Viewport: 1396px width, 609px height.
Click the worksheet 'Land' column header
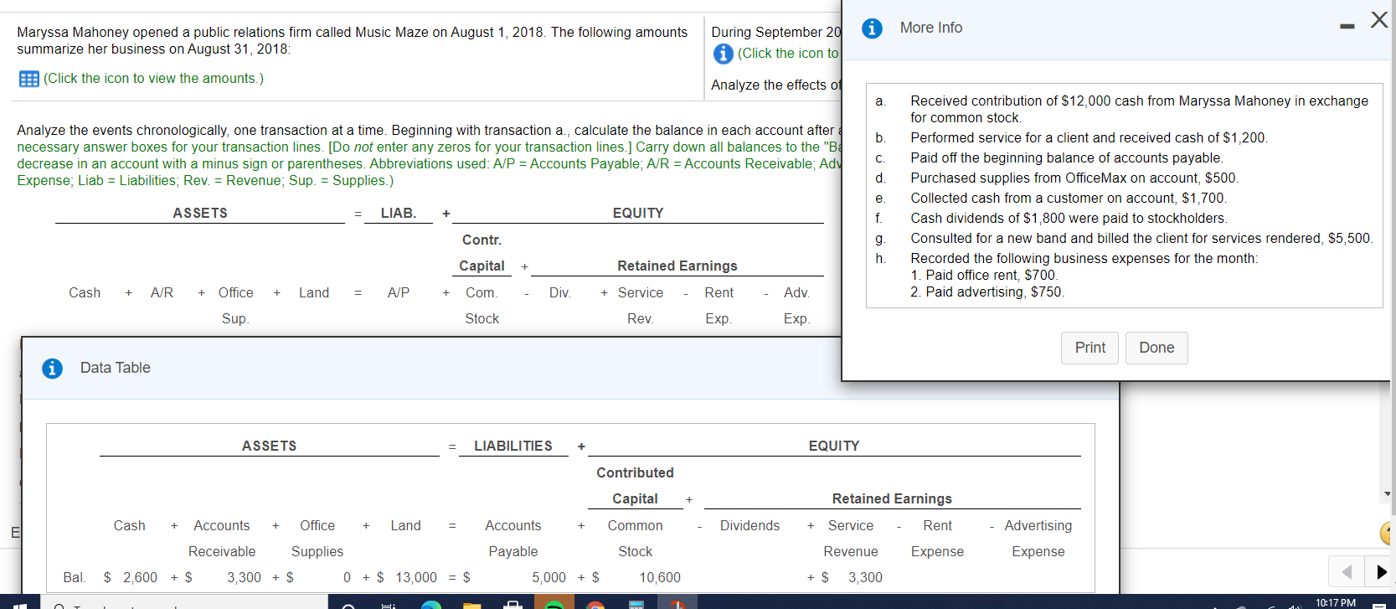click(x=314, y=292)
